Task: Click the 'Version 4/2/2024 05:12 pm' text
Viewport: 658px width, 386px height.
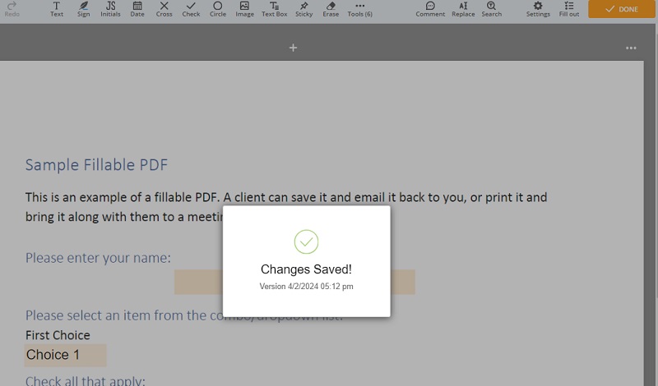Action: tap(306, 287)
